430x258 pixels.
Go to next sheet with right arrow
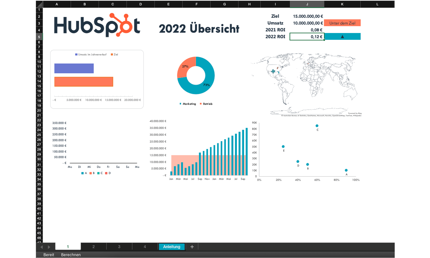[x=49, y=247]
